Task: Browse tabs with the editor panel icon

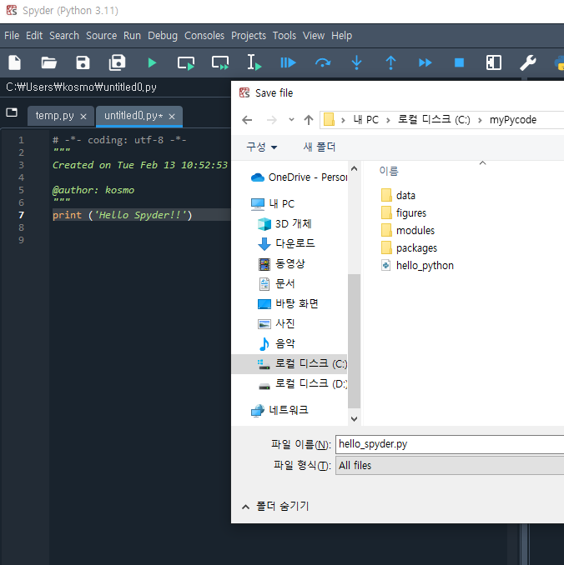Action: click(x=12, y=112)
